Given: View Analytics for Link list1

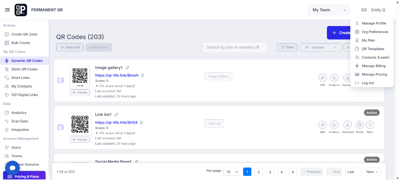Looking at the screenshot, I should click(x=334, y=125).
